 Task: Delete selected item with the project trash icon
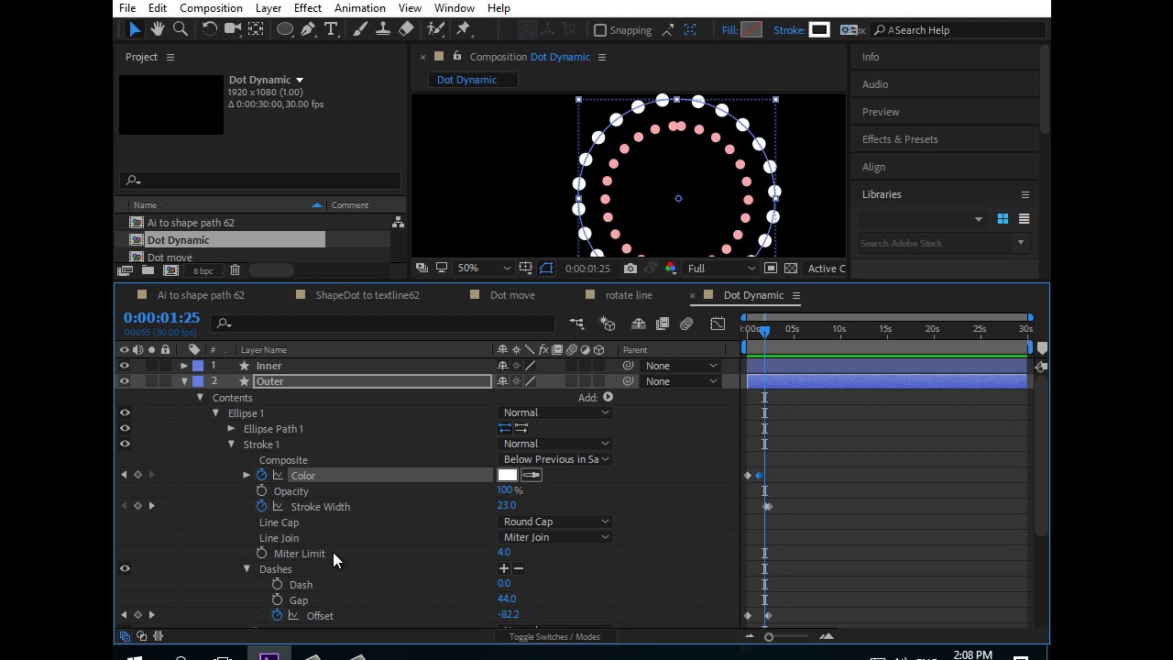(235, 270)
